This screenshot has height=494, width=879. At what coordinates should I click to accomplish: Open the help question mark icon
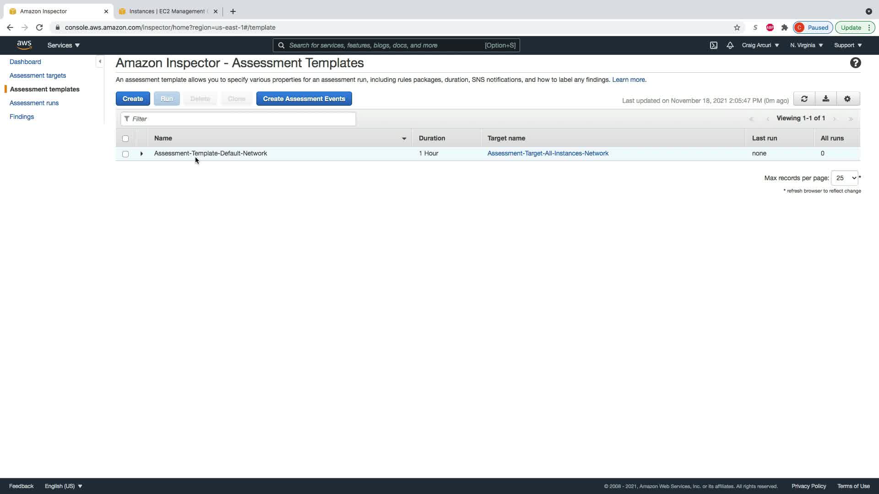click(855, 63)
